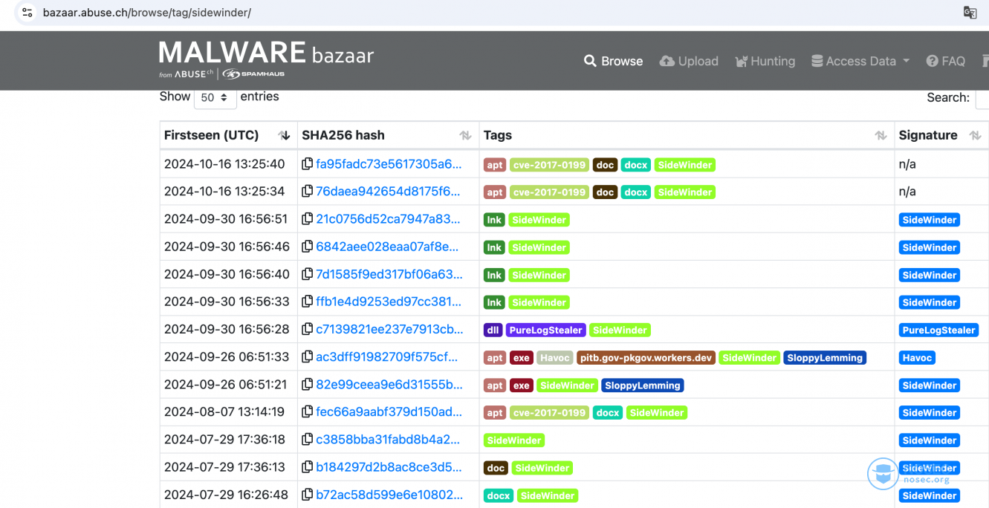Copy hash fa95fadc73e5617305a6 via clipboard icon
This screenshot has height=508, width=989.
pos(307,164)
